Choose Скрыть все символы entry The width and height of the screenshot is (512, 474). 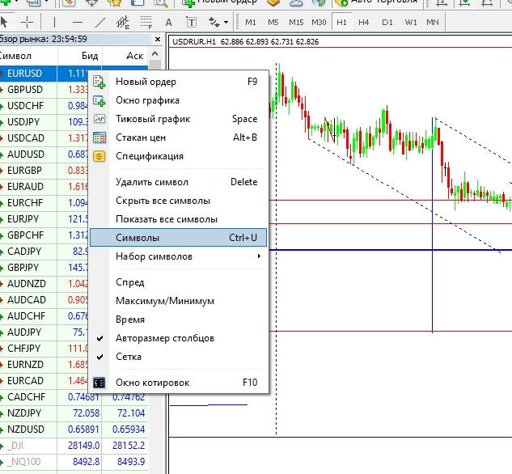(x=178, y=201)
